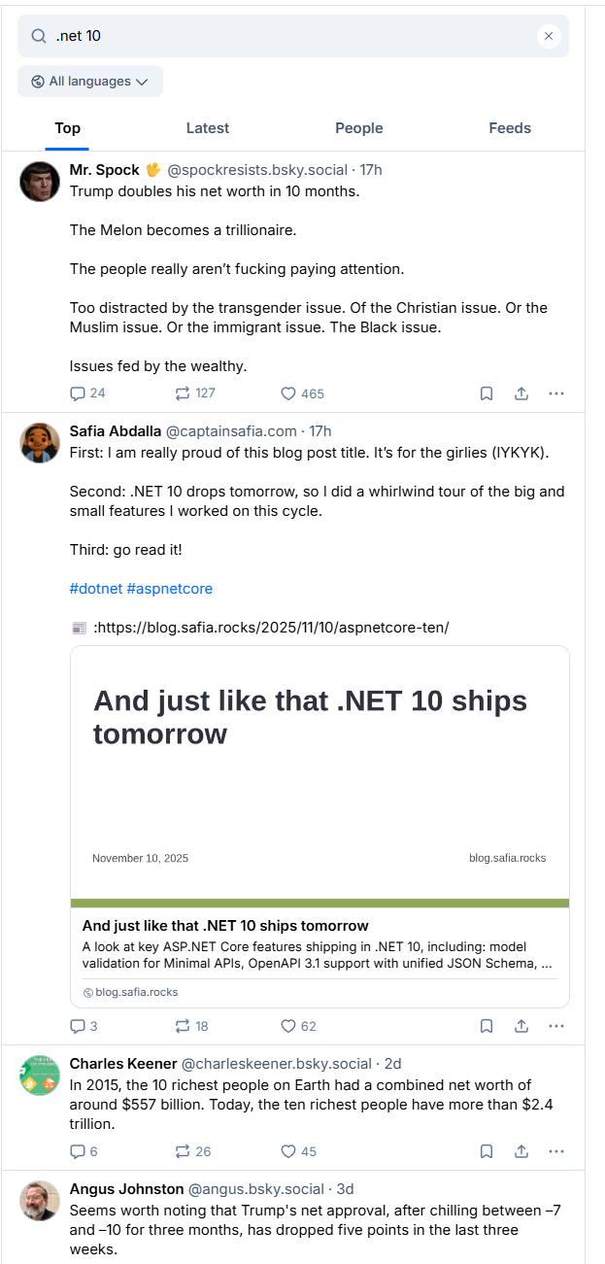
Task: Share Mr. Spock's post
Action: point(521,393)
